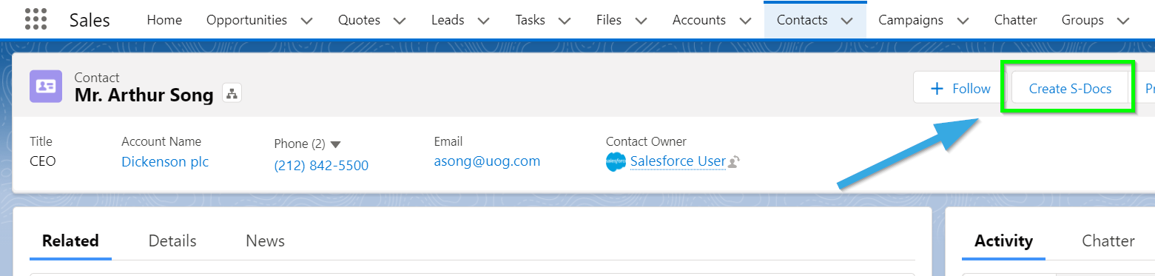This screenshot has height=276, width=1155.
Task: Go to the Home tab
Action: (x=164, y=20)
